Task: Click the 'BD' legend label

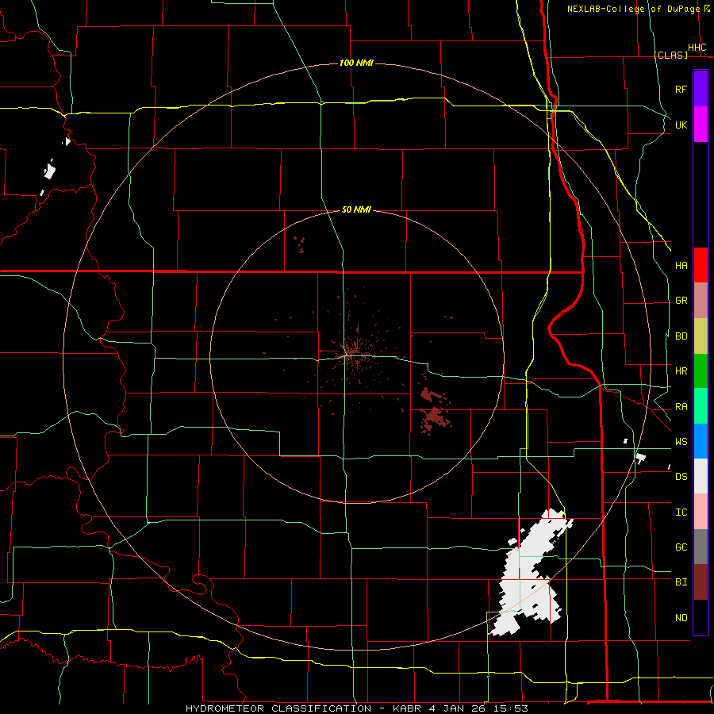Action: (x=681, y=336)
